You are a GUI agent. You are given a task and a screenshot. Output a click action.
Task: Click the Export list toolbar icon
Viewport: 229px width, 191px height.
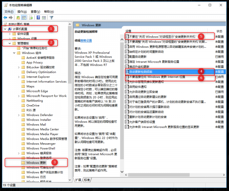click(x=32, y=18)
